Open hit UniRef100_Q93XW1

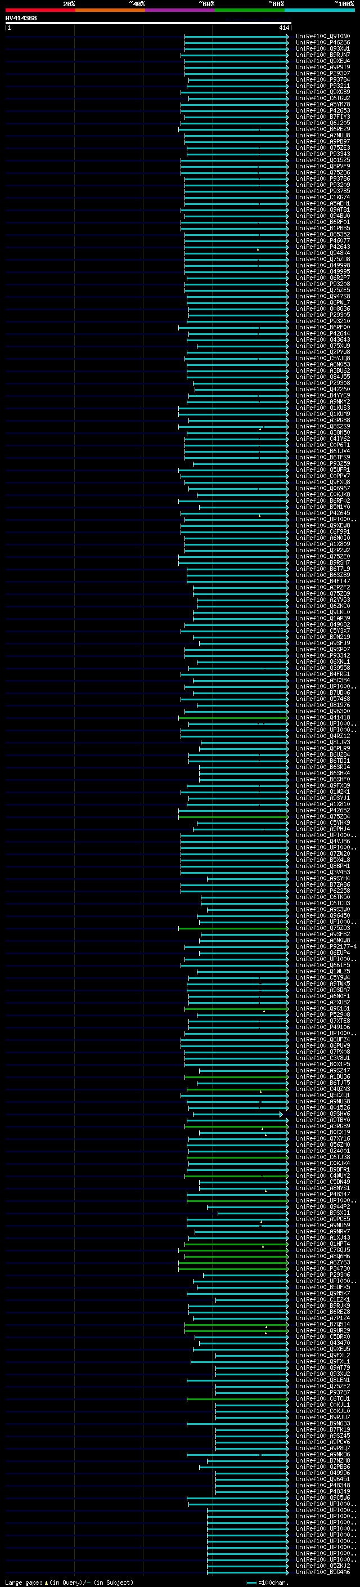[x=323, y=48]
